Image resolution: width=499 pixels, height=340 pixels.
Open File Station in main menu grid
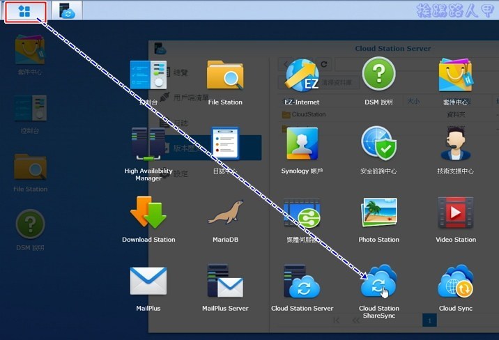click(x=225, y=76)
